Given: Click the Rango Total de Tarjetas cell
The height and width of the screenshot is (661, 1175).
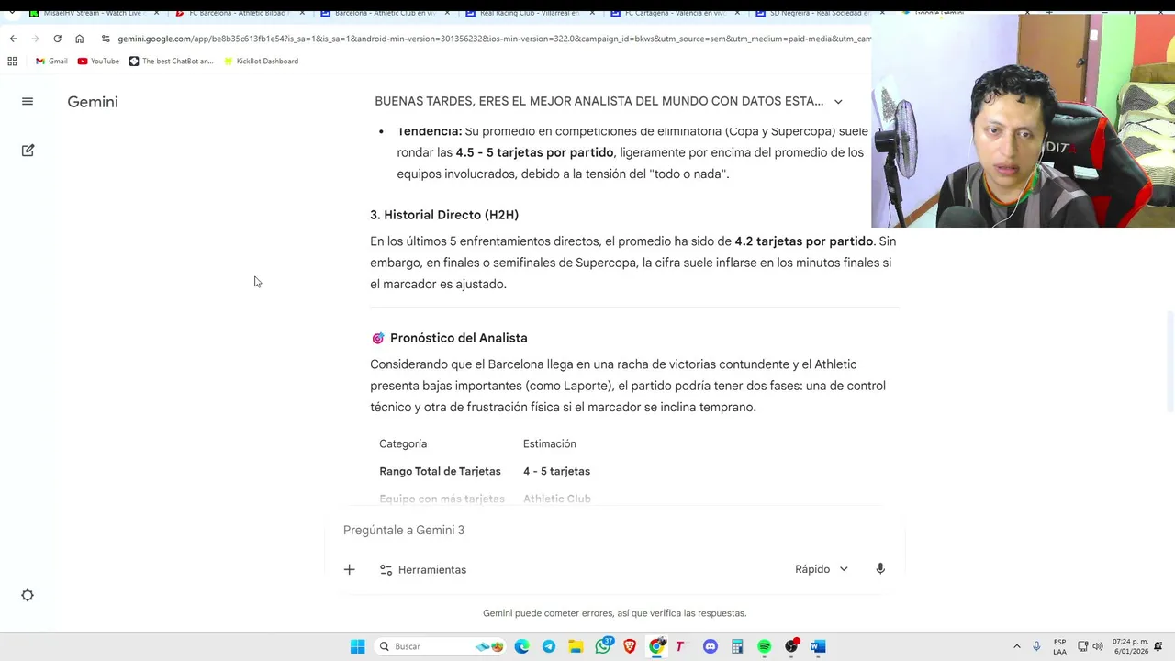Looking at the screenshot, I should (440, 471).
